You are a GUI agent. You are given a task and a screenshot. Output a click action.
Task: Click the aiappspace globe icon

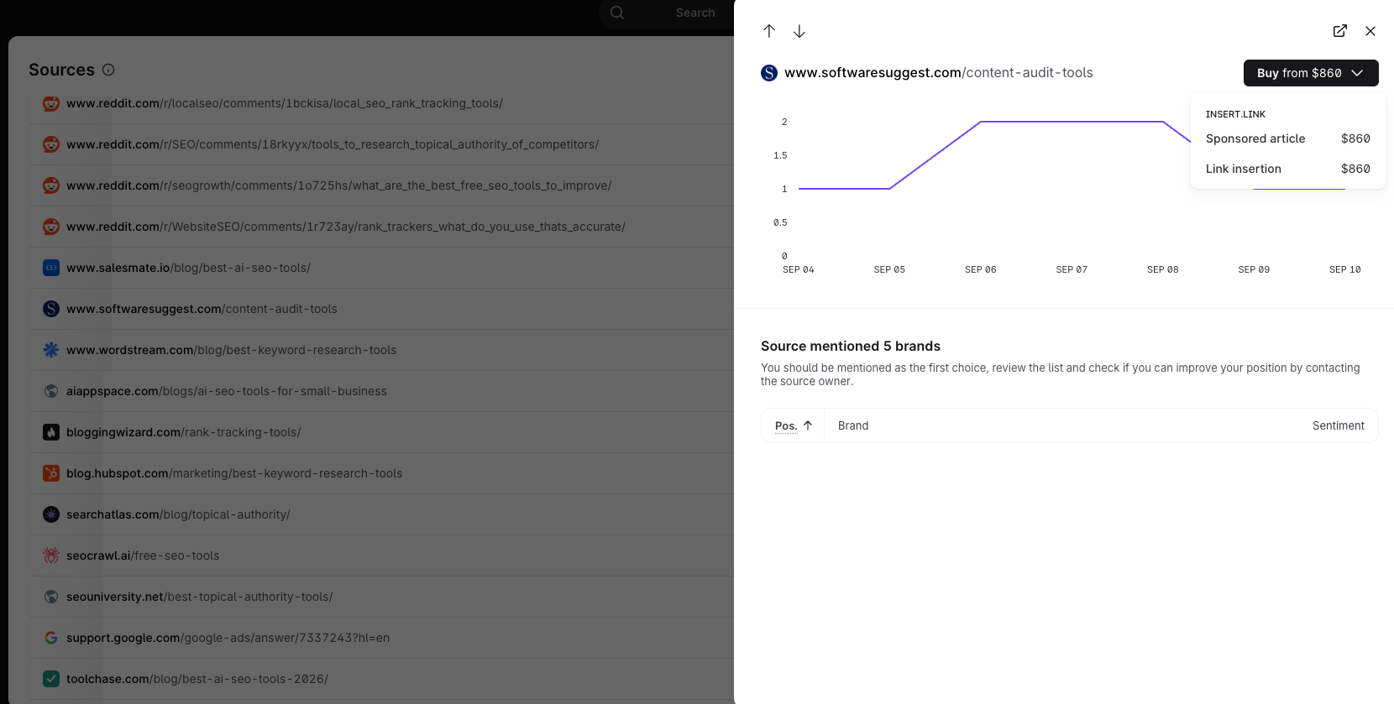click(51, 391)
